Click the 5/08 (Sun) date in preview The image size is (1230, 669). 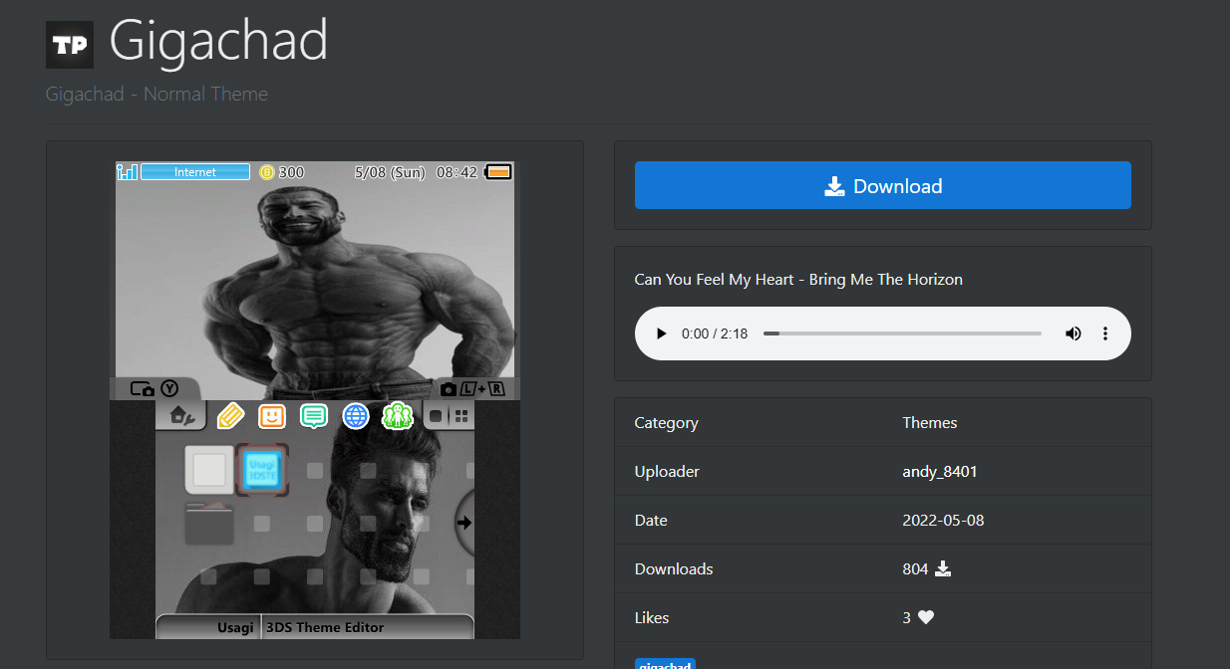390,172
